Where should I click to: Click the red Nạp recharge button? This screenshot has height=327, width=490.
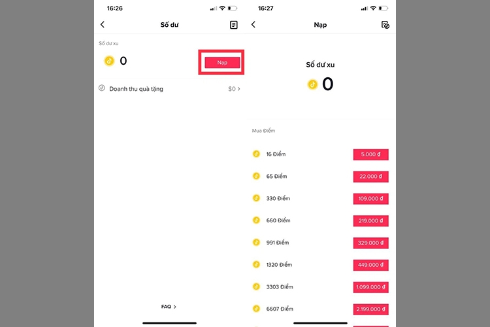[x=222, y=63]
